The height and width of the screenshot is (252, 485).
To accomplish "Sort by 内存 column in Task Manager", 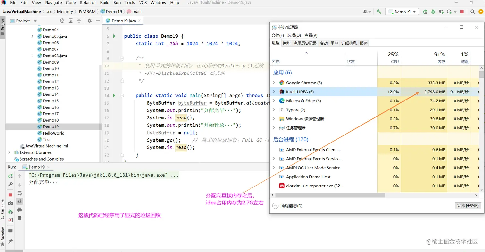I will pyautogui.click(x=424, y=57).
